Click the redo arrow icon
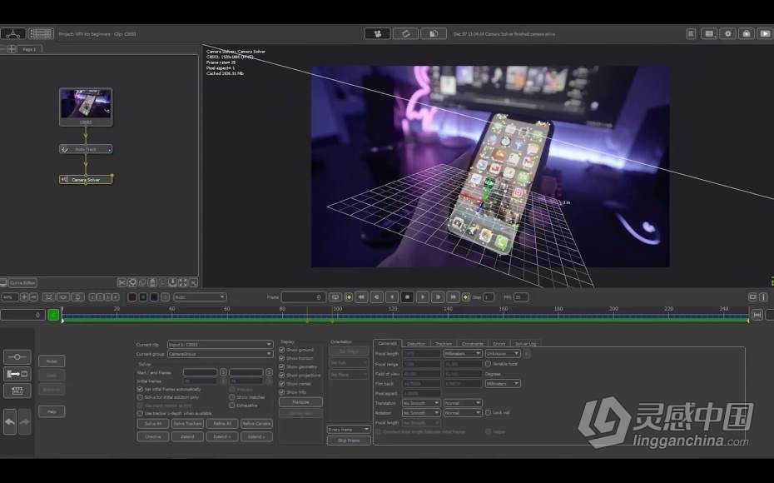The width and height of the screenshot is (774, 483). [x=25, y=421]
